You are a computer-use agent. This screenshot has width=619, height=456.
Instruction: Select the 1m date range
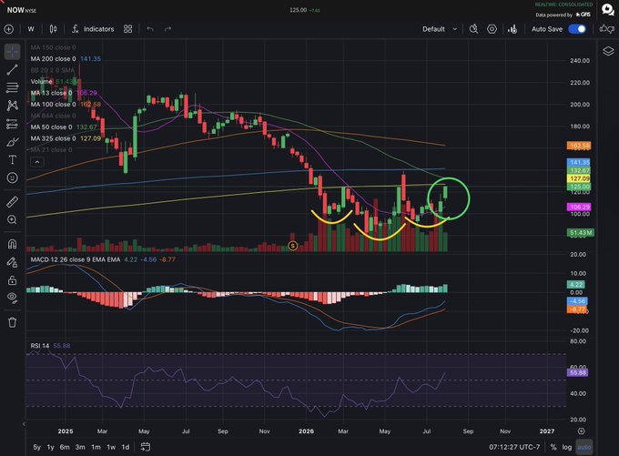coord(96,447)
